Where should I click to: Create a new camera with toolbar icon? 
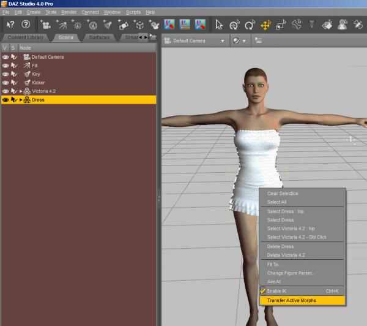45,25
